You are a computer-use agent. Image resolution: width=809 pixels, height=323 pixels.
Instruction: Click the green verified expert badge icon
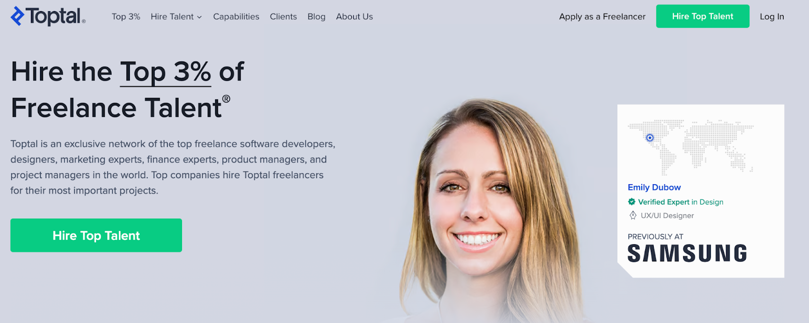click(x=632, y=202)
